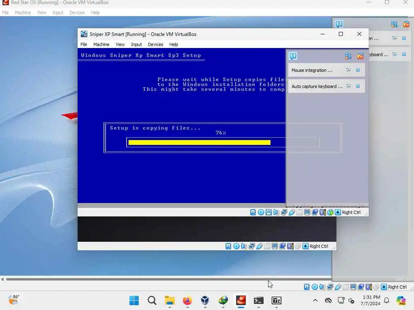The height and width of the screenshot is (310, 414).
Task: Open recording indicator in Sniper XP status bar
Action: coord(315,212)
